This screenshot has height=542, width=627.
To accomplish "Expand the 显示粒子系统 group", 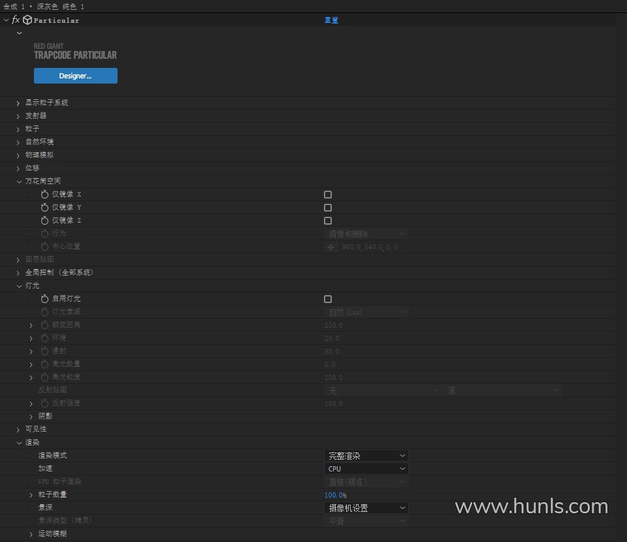I will (18, 103).
